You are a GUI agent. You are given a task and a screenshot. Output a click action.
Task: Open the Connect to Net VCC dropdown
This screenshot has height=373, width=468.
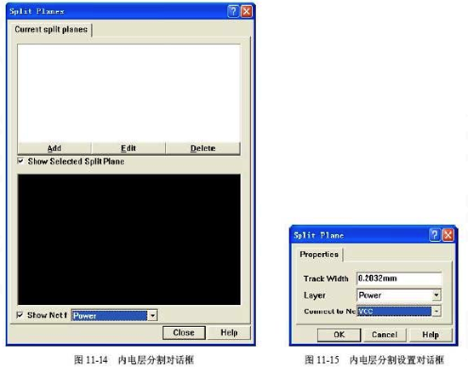(437, 311)
